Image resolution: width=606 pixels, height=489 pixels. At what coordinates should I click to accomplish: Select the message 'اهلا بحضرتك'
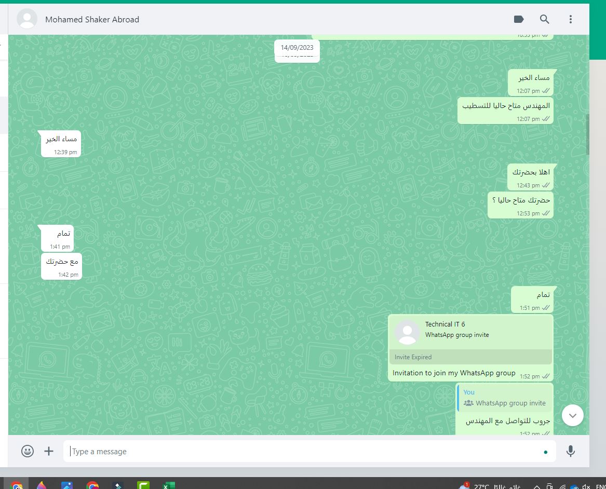(x=530, y=178)
